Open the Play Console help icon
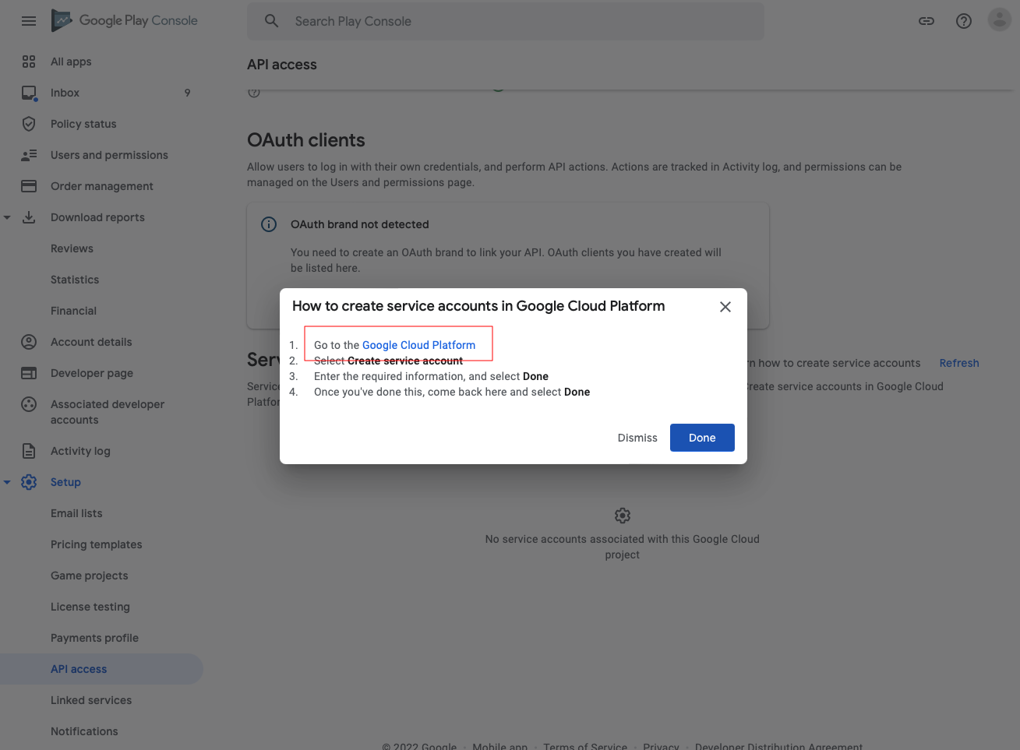The height and width of the screenshot is (750, 1020). 964,21
